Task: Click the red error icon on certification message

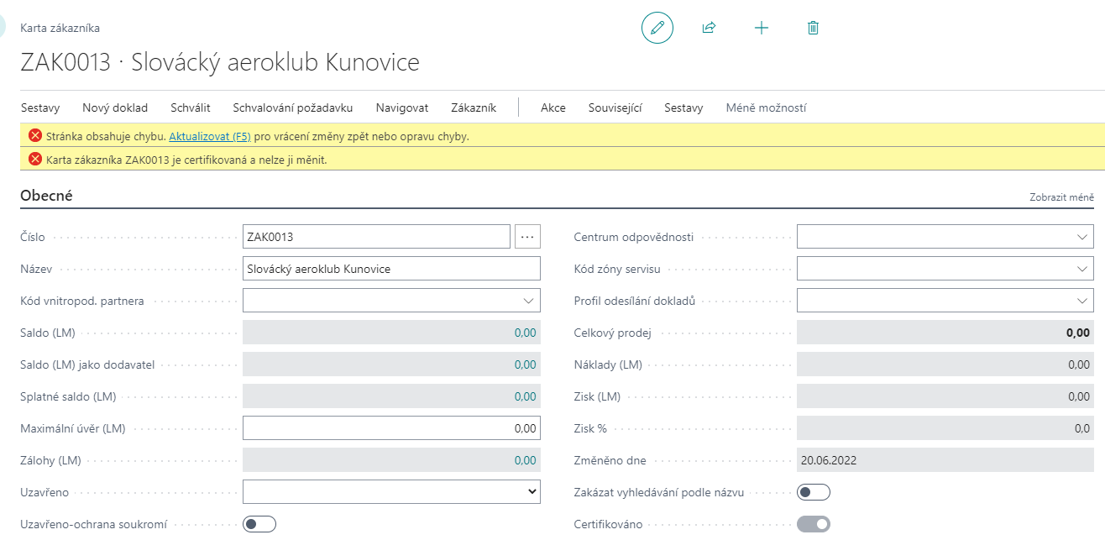Action: (34, 159)
